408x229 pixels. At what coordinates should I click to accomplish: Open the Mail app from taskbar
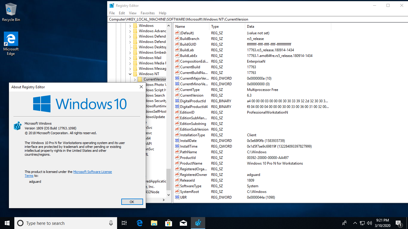(x=183, y=223)
